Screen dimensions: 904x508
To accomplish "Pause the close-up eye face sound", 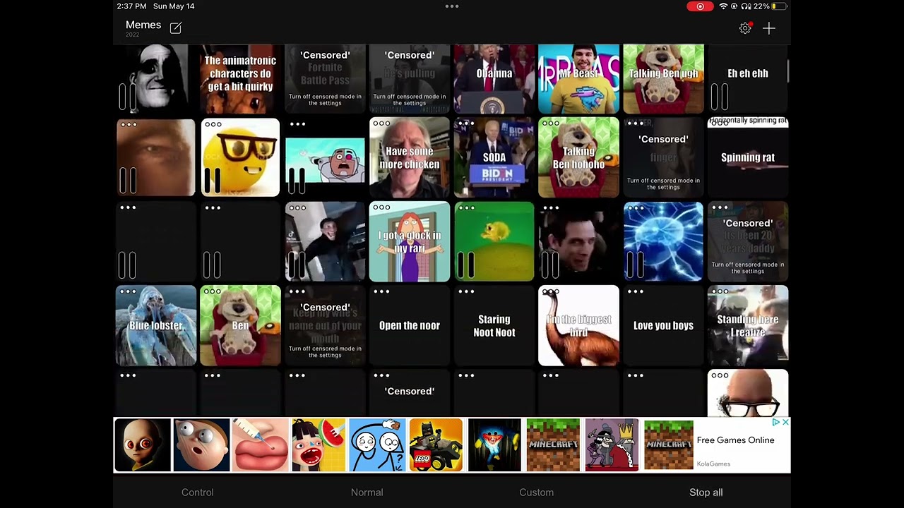I will [x=127, y=181].
